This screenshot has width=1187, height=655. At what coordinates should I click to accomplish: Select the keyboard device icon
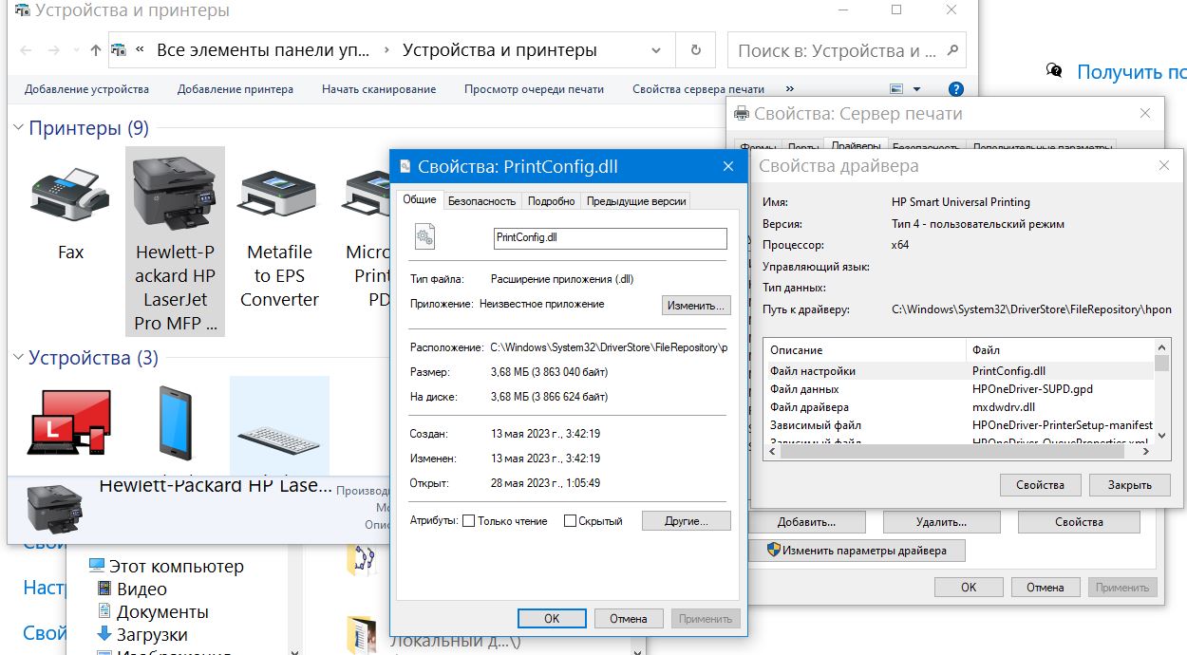(x=278, y=440)
